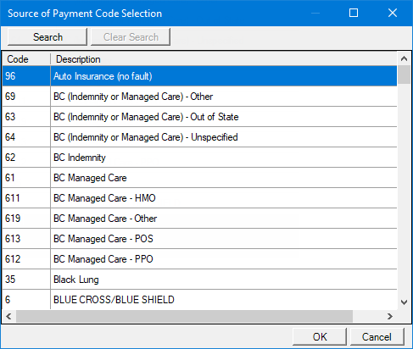413x349 pixels.
Task: Sort list by Code column header
Action: [26, 59]
